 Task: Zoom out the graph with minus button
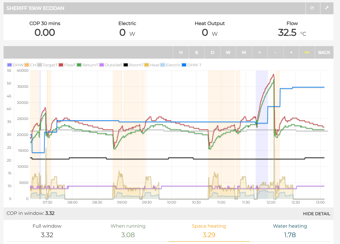(x=275, y=52)
